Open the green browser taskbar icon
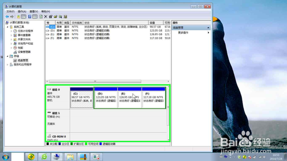The width and height of the screenshot is (287, 161). 44,157
